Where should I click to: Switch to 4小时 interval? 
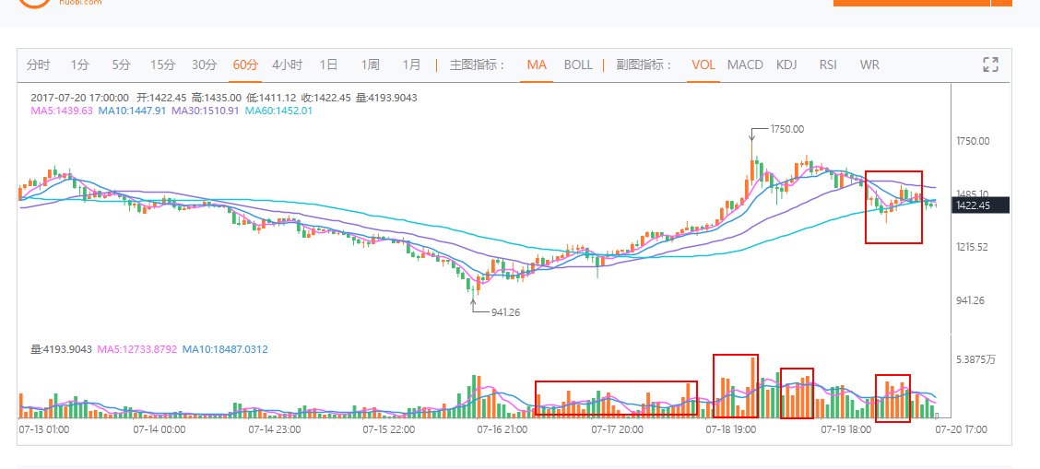tap(287, 64)
